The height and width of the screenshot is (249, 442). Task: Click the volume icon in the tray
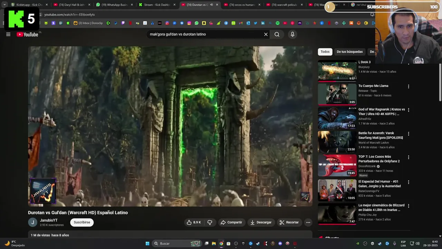point(417,243)
